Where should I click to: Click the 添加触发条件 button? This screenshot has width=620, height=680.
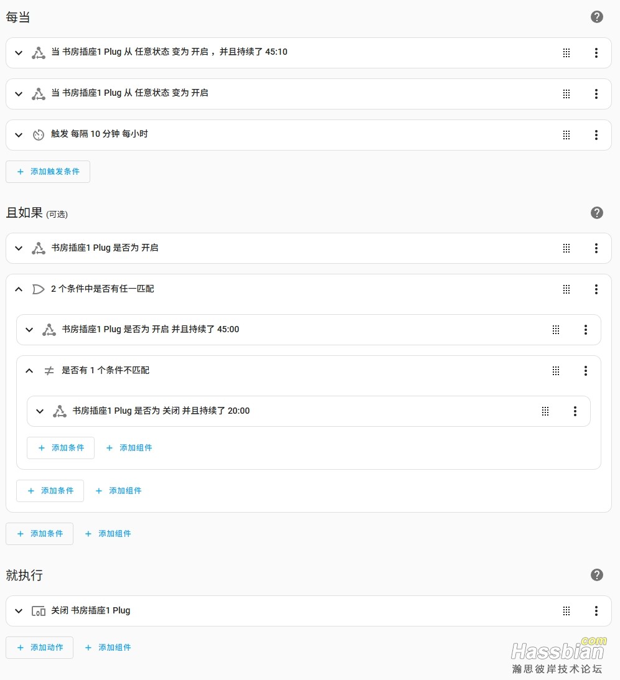[48, 172]
